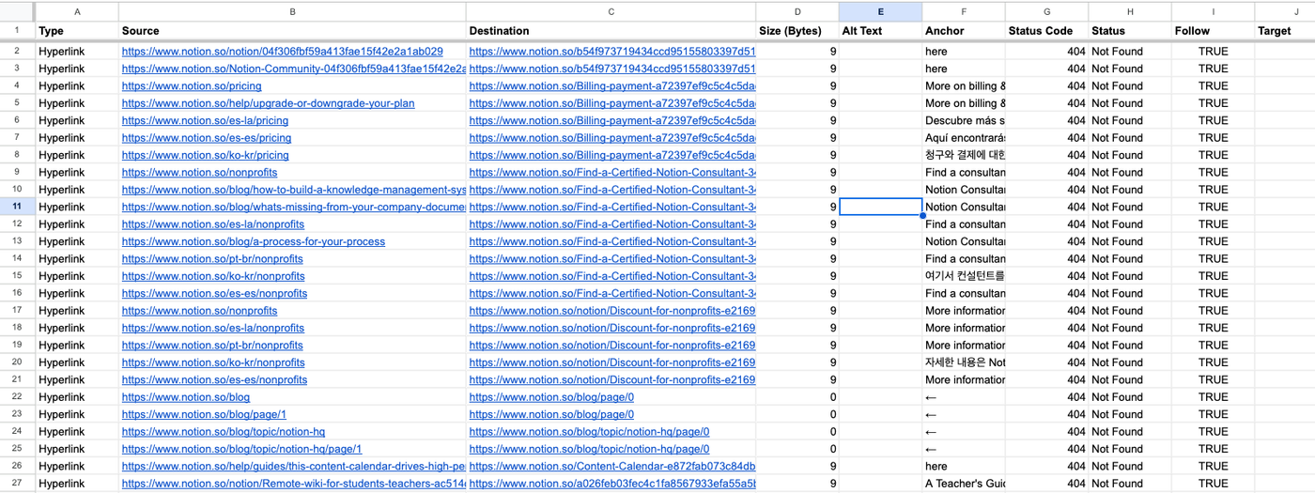Click anchor cell '청구와 결제에 대한'
1315x493 pixels.
coord(964,155)
